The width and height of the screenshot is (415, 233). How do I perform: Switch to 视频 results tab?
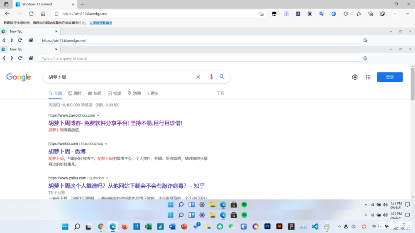point(115,94)
